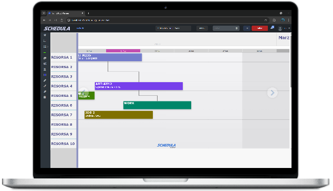Click the browser forward arrow
This screenshot has height=191, width=333.
(x=50, y=20)
